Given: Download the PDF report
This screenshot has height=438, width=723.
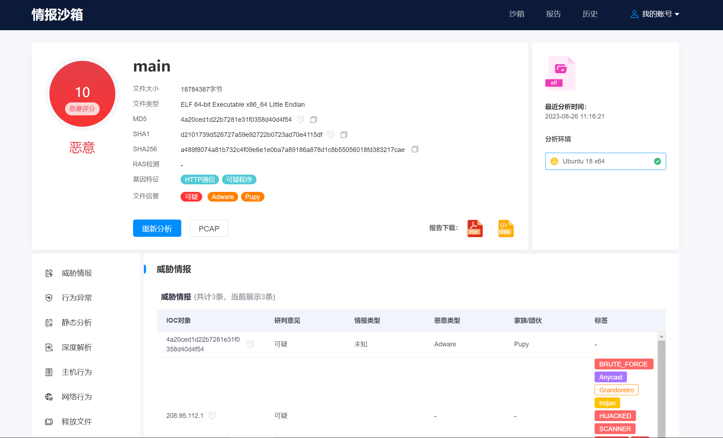Looking at the screenshot, I should tap(474, 229).
